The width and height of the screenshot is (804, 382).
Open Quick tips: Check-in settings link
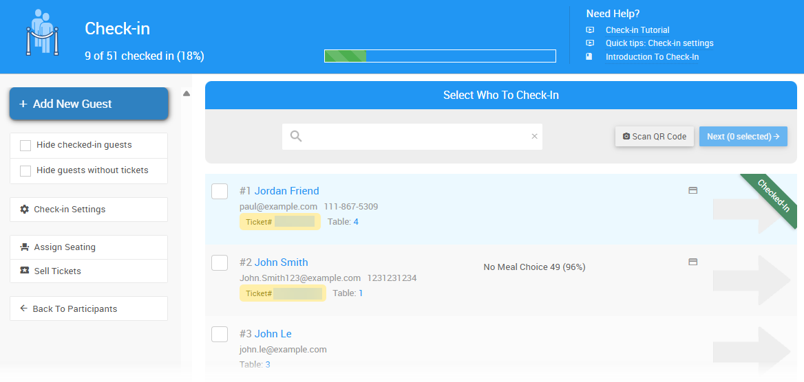[659, 43]
